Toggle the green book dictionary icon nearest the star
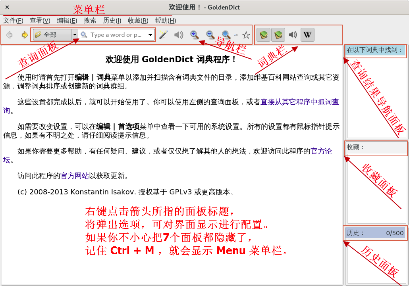The image size is (409, 286). (263, 35)
